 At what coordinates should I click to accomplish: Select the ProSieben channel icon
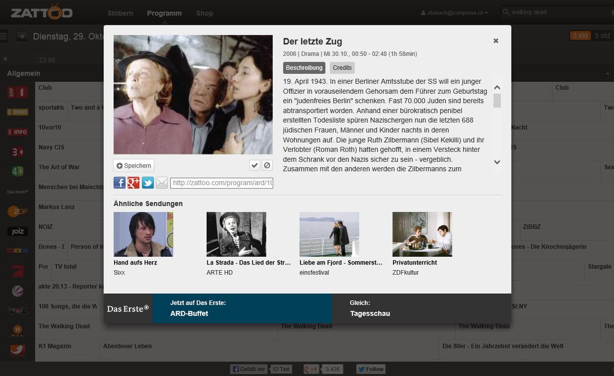click(x=17, y=271)
